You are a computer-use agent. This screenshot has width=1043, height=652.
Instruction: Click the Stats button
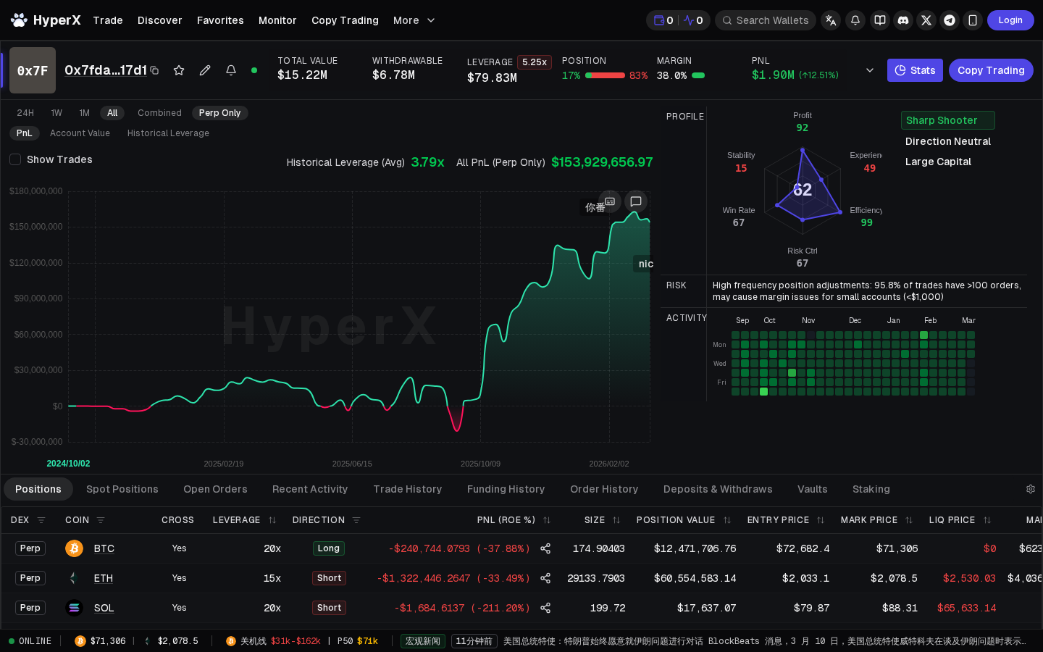click(x=915, y=70)
